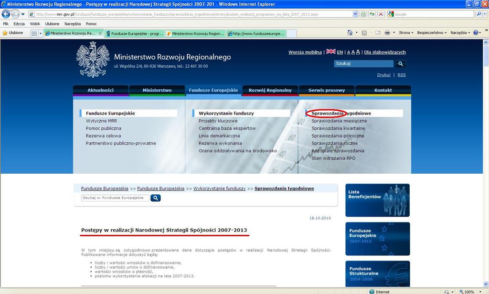This screenshot has width=489, height=294.
Task: Open the Narzędzia menu in the menu bar
Action: (73, 24)
